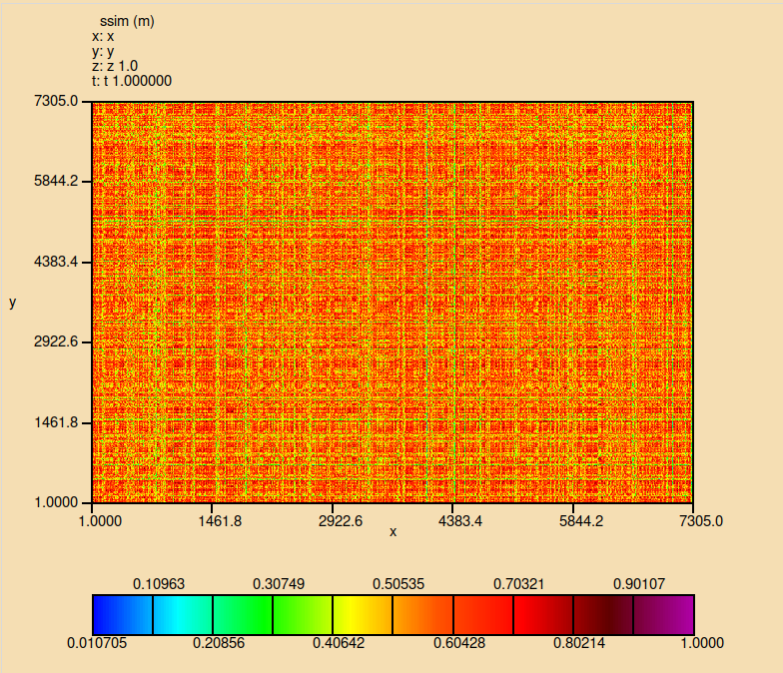The width and height of the screenshot is (783, 673).
Task: Click the 0.80214 colorbar label
Action: 579,643
